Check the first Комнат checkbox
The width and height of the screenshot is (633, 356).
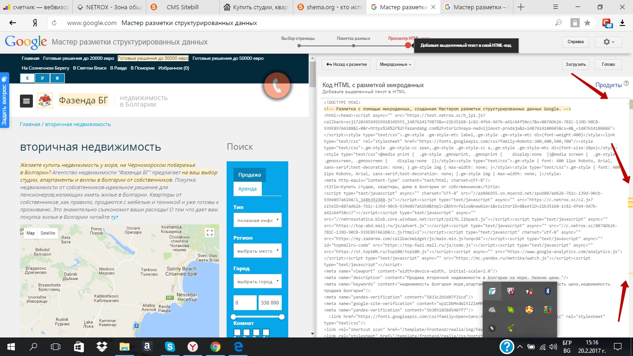coord(237,332)
